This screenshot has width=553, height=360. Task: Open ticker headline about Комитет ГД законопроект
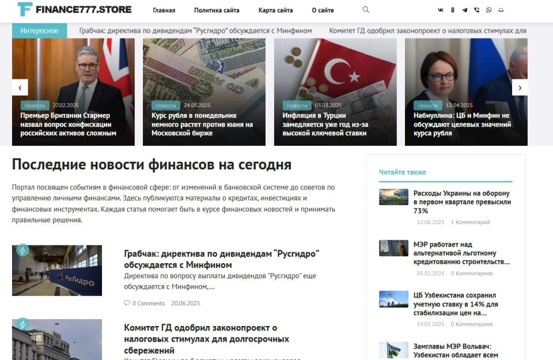pyautogui.click(x=428, y=31)
